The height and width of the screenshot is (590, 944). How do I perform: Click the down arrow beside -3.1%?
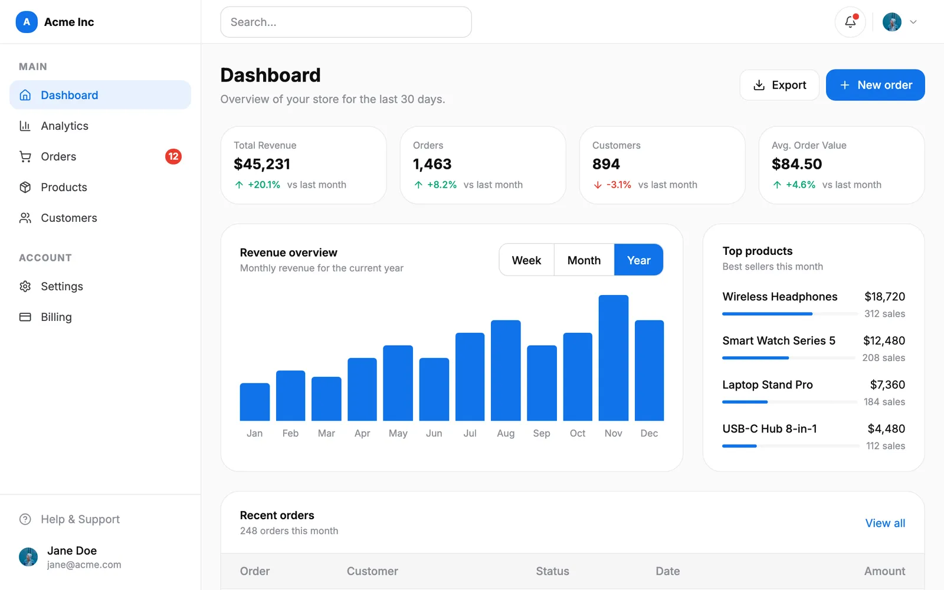pyautogui.click(x=598, y=185)
